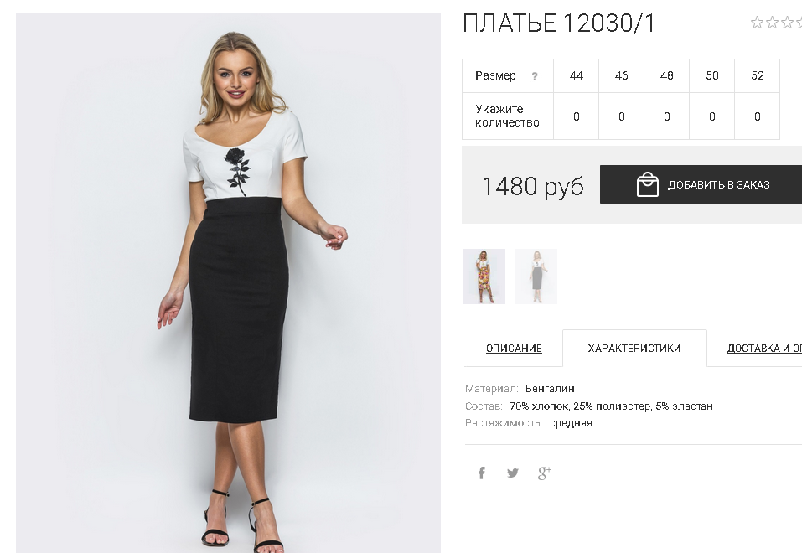Viewport: 802px width, 553px height.
Task: Share the dress via Twitter icon
Action: pos(513,473)
